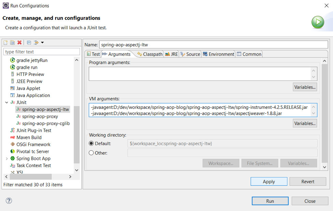Open Variables for VM arguments
This screenshot has height=211, width=333.
click(x=305, y=123)
